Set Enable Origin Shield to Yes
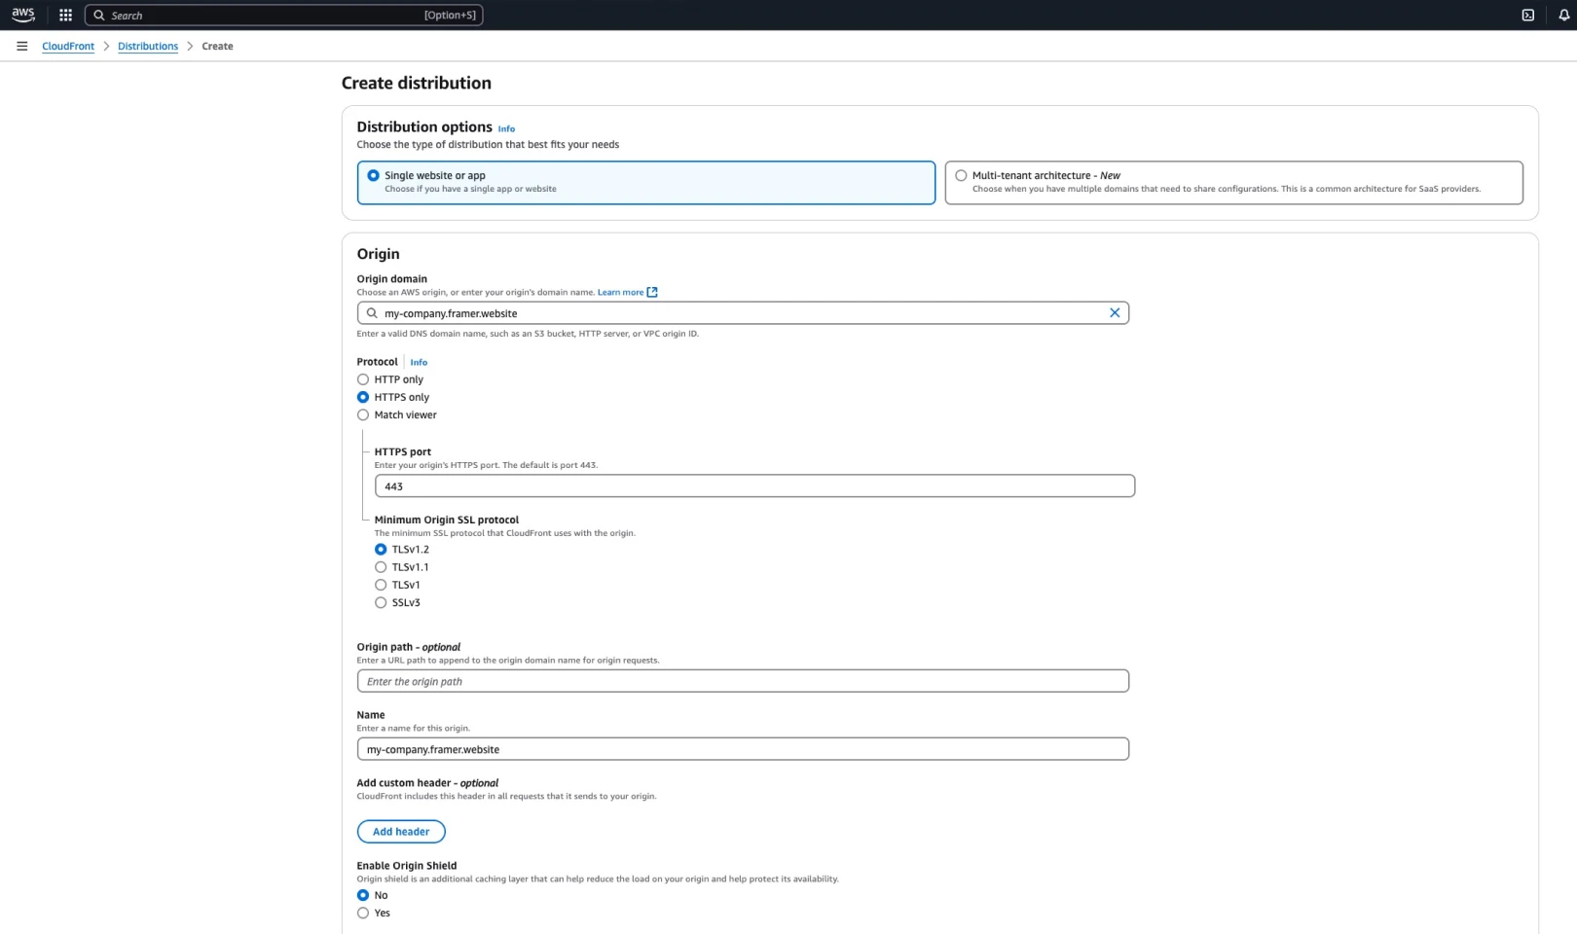This screenshot has height=934, width=1577. click(x=363, y=913)
